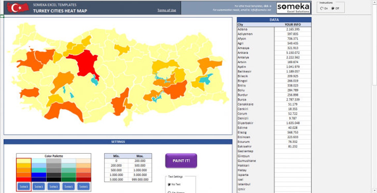Open the Terms of Use link
The width and height of the screenshot is (377, 193).
(x=167, y=10)
